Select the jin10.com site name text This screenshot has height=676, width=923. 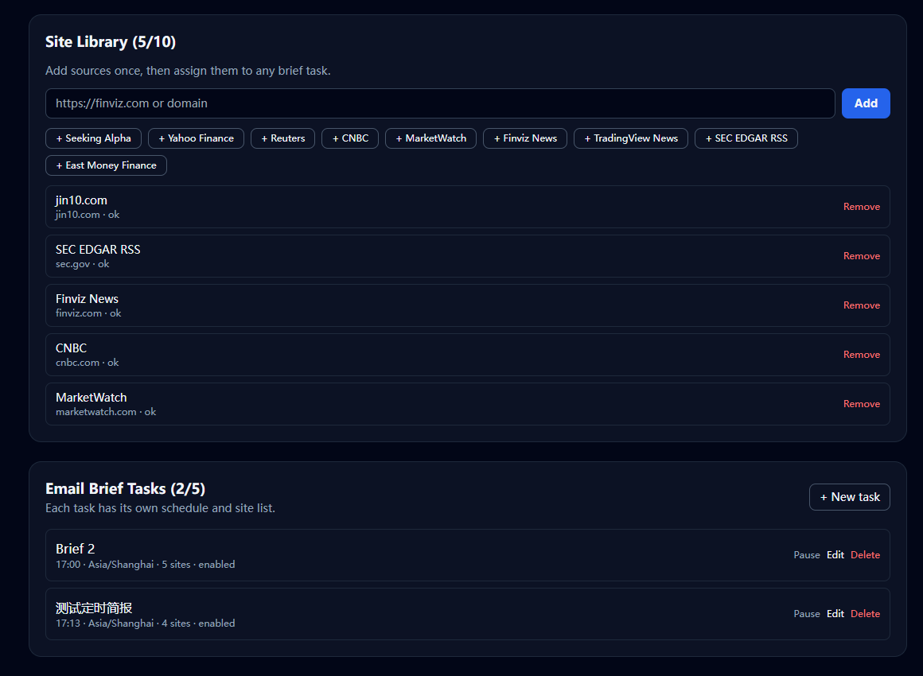(x=81, y=200)
